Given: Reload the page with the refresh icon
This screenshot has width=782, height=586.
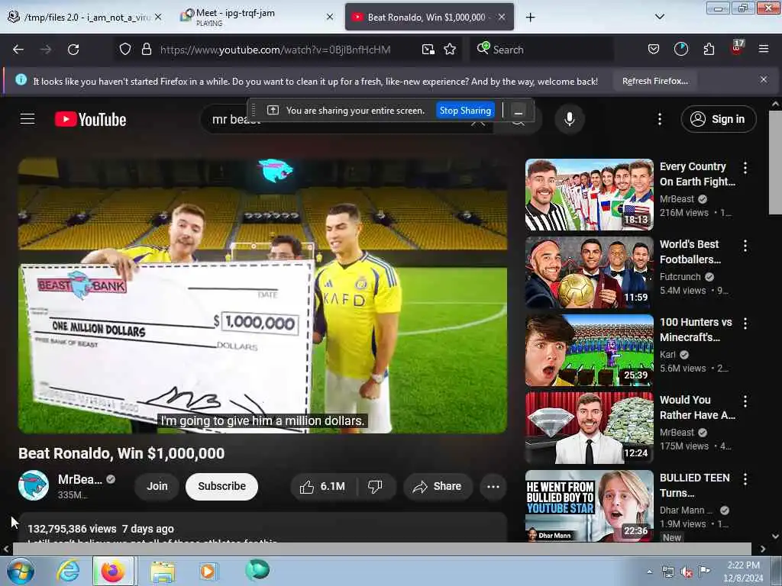Looking at the screenshot, I should coord(73,50).
